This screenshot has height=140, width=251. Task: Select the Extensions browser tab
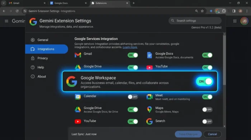pos(110,3)
